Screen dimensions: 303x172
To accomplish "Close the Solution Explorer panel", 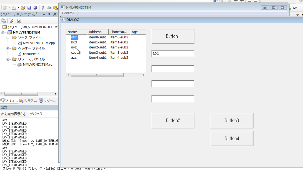I will pos(55,14).
